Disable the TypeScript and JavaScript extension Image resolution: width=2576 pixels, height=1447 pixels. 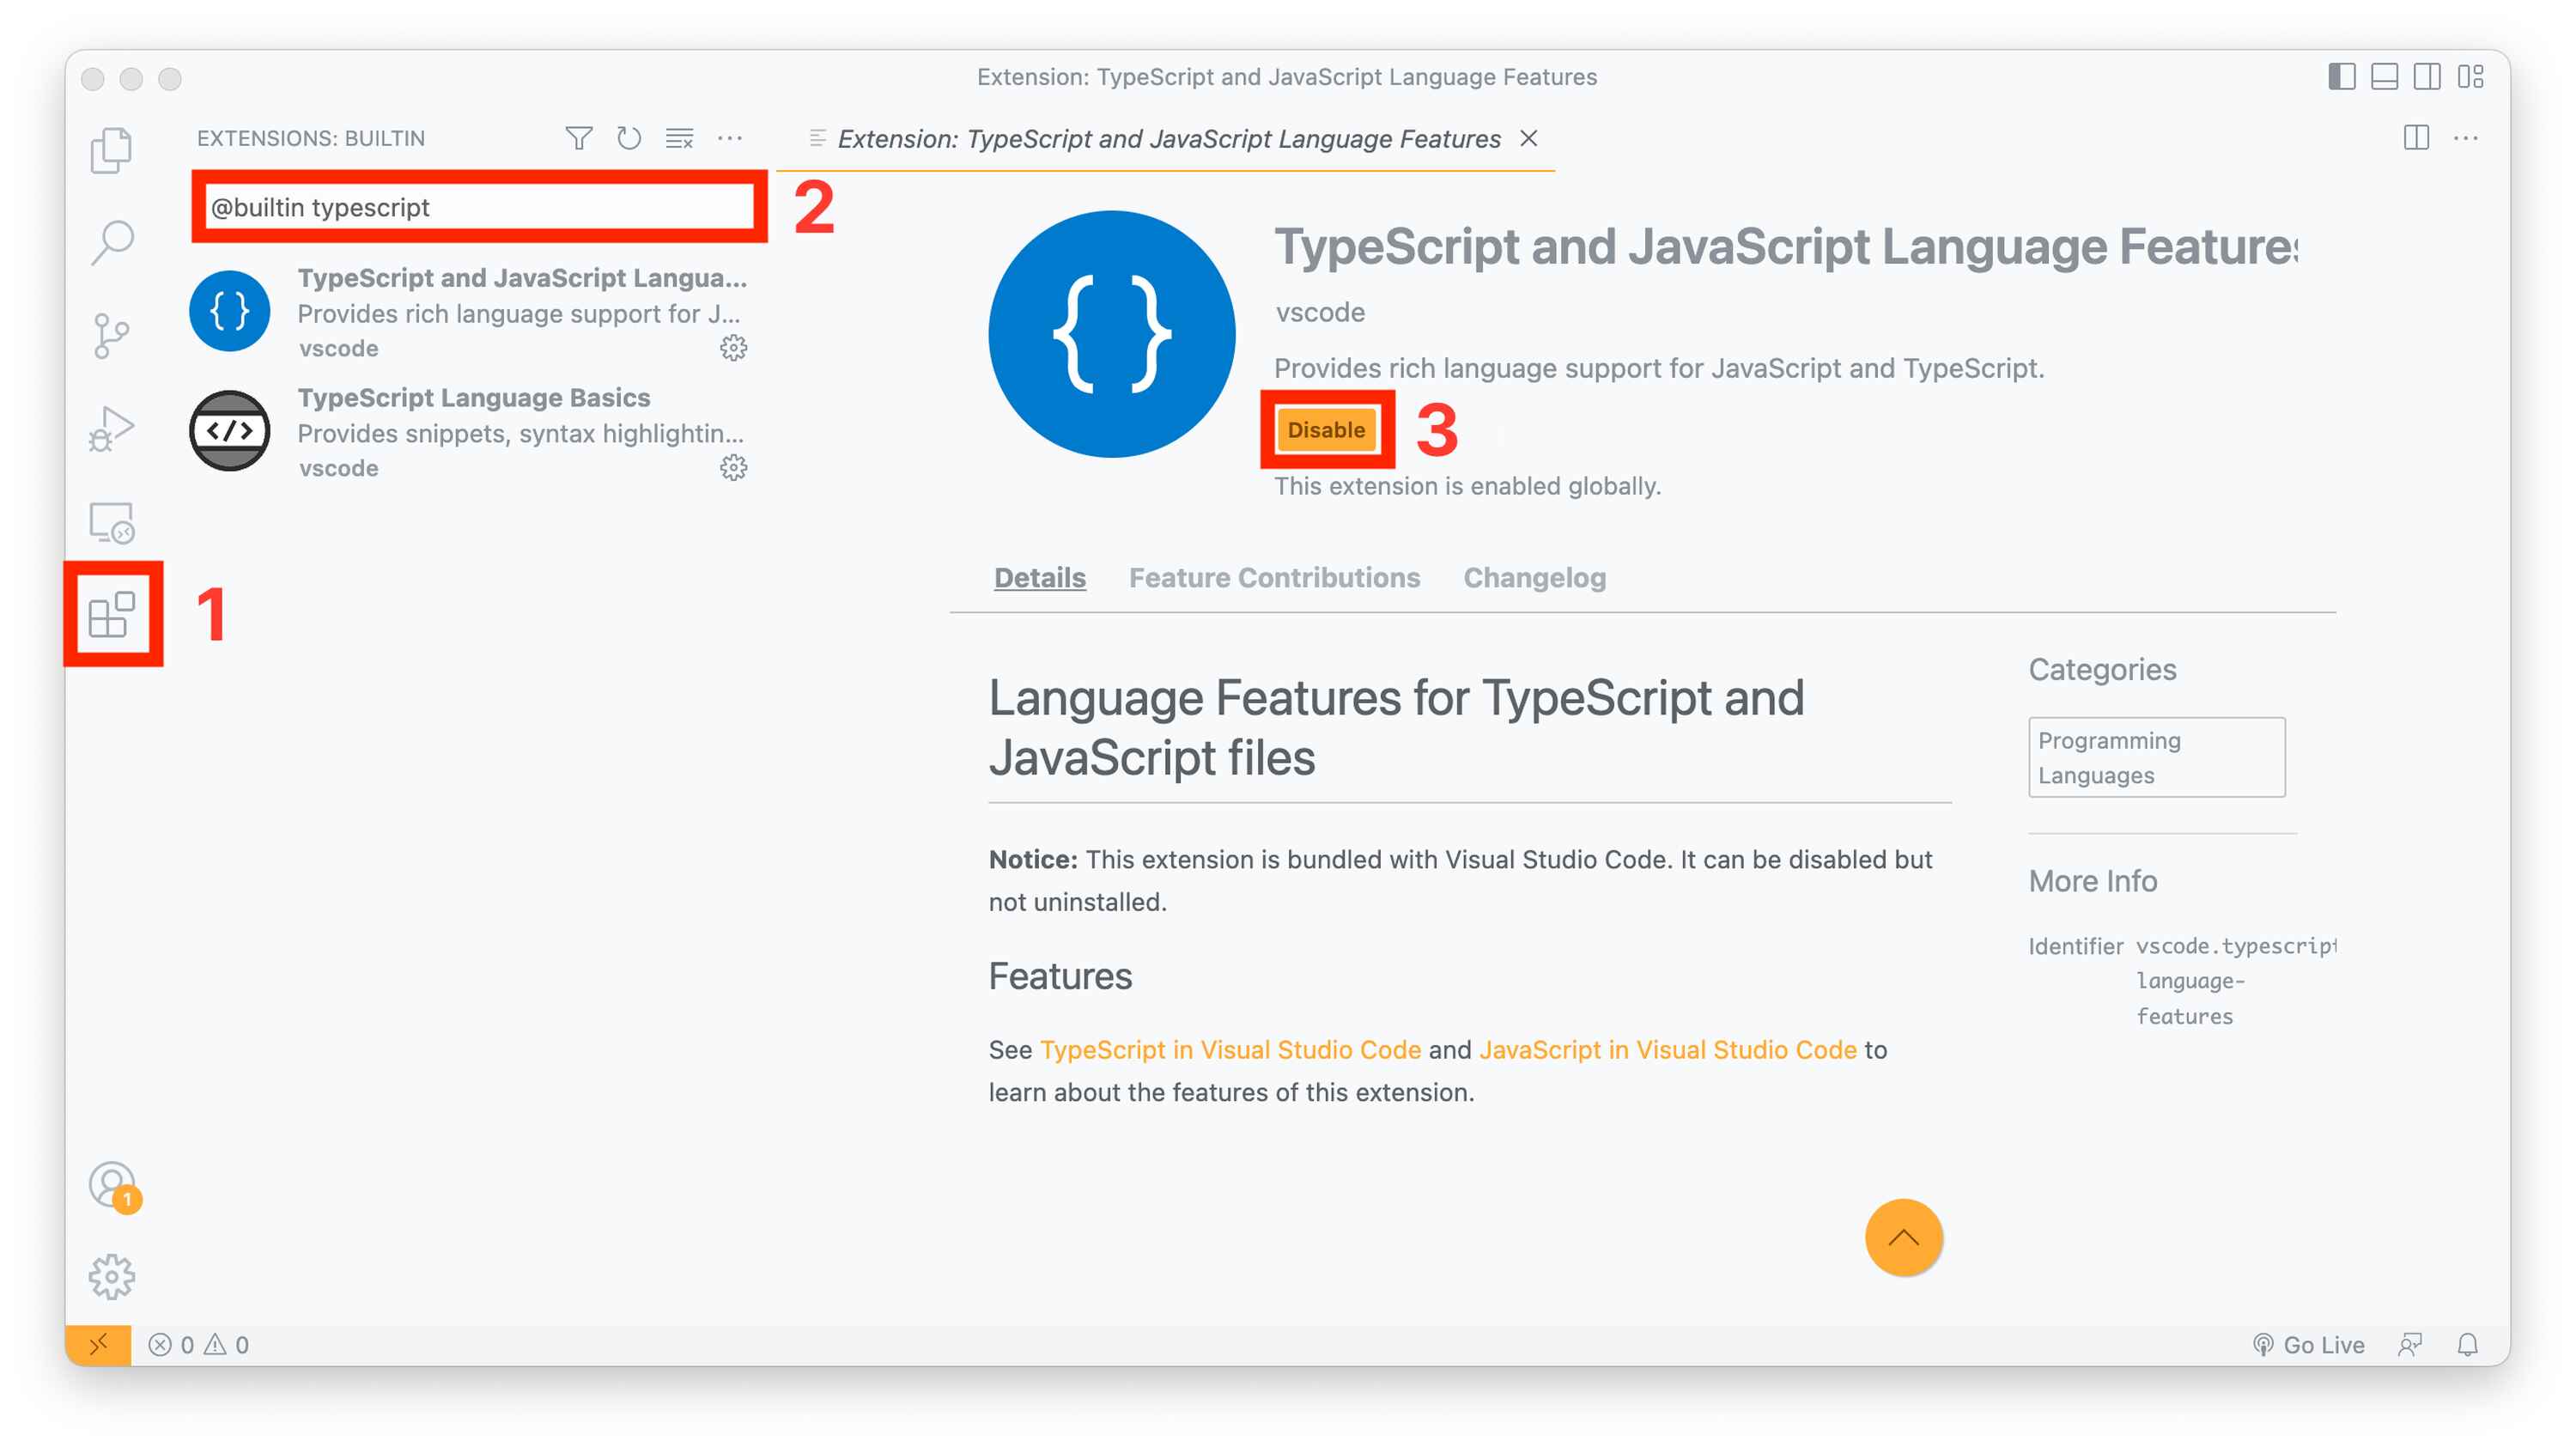[1326, 429]
